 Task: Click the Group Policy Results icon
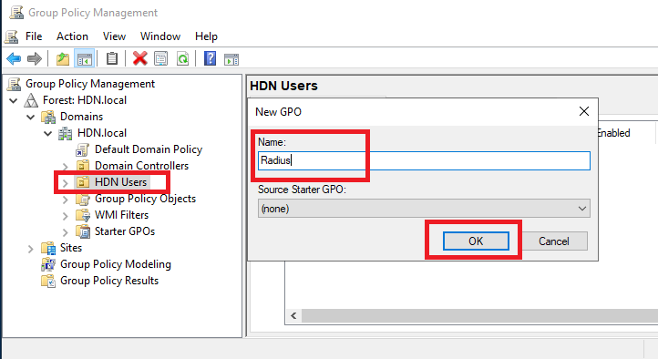pos(48,281)
